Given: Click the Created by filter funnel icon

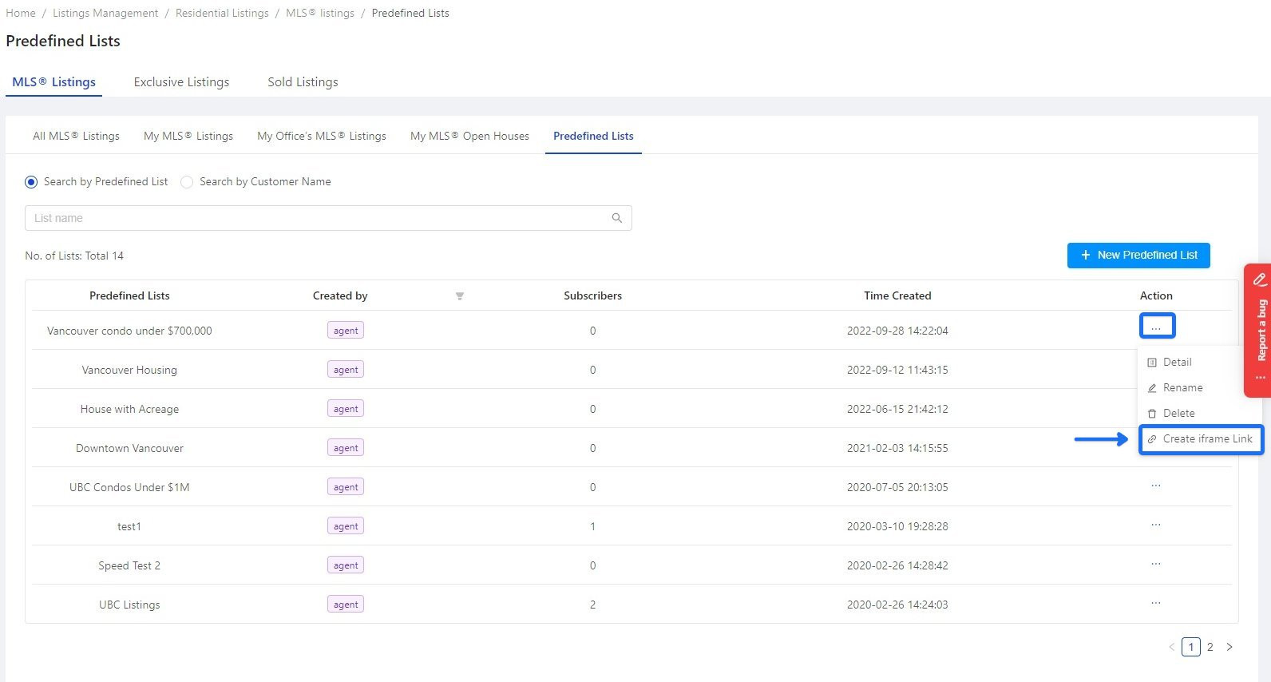Looking at the screenshot, I should [x=460, y=296].
